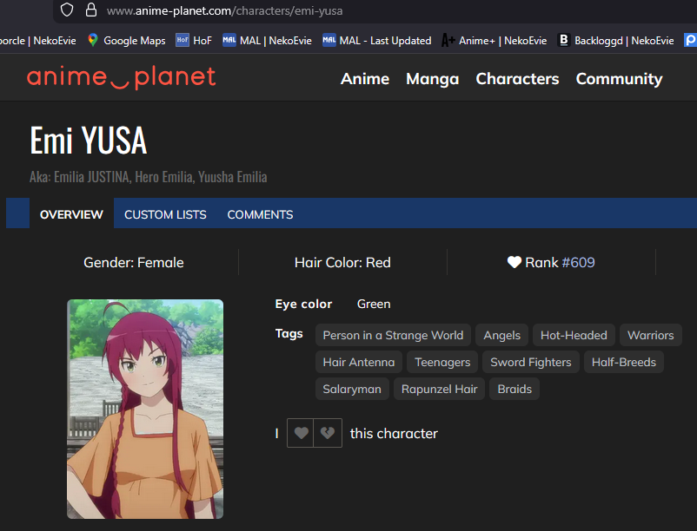Select the Teenagers tag
Image resolution: width=697 pixels, height=531 pixels.
(442, 362)
